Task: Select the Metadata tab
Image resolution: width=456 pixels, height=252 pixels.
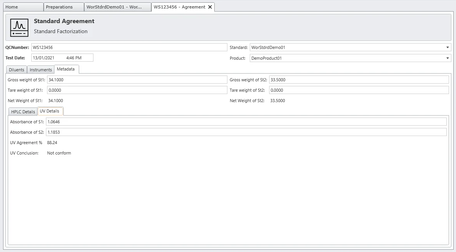Action: tap(66, 69)
